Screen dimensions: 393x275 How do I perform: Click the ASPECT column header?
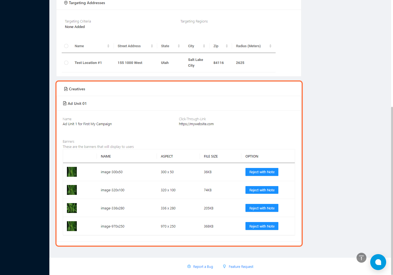tap(167, 156)
